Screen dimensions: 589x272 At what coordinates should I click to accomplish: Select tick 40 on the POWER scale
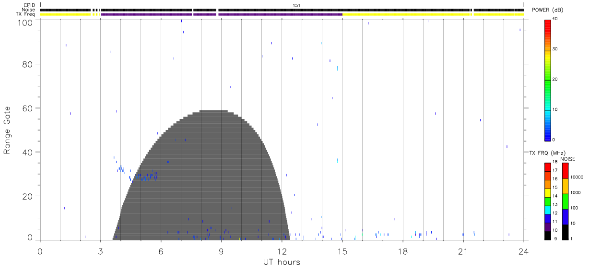[x=555, y=19]
